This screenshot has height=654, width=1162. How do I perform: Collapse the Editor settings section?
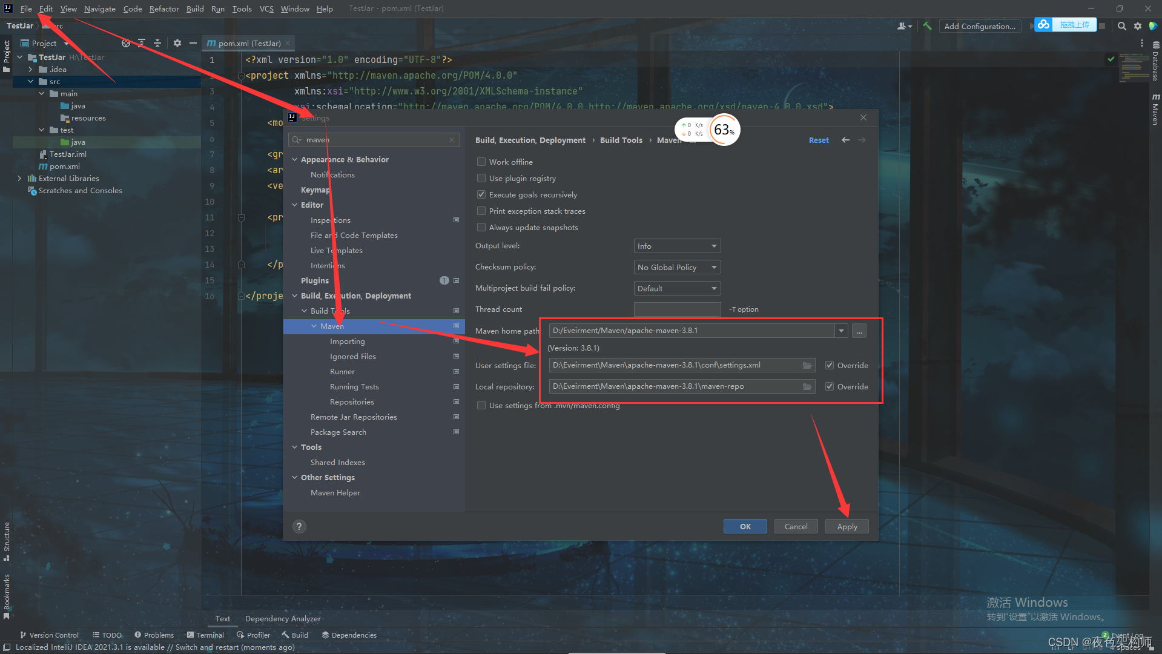tap(295, 205)
